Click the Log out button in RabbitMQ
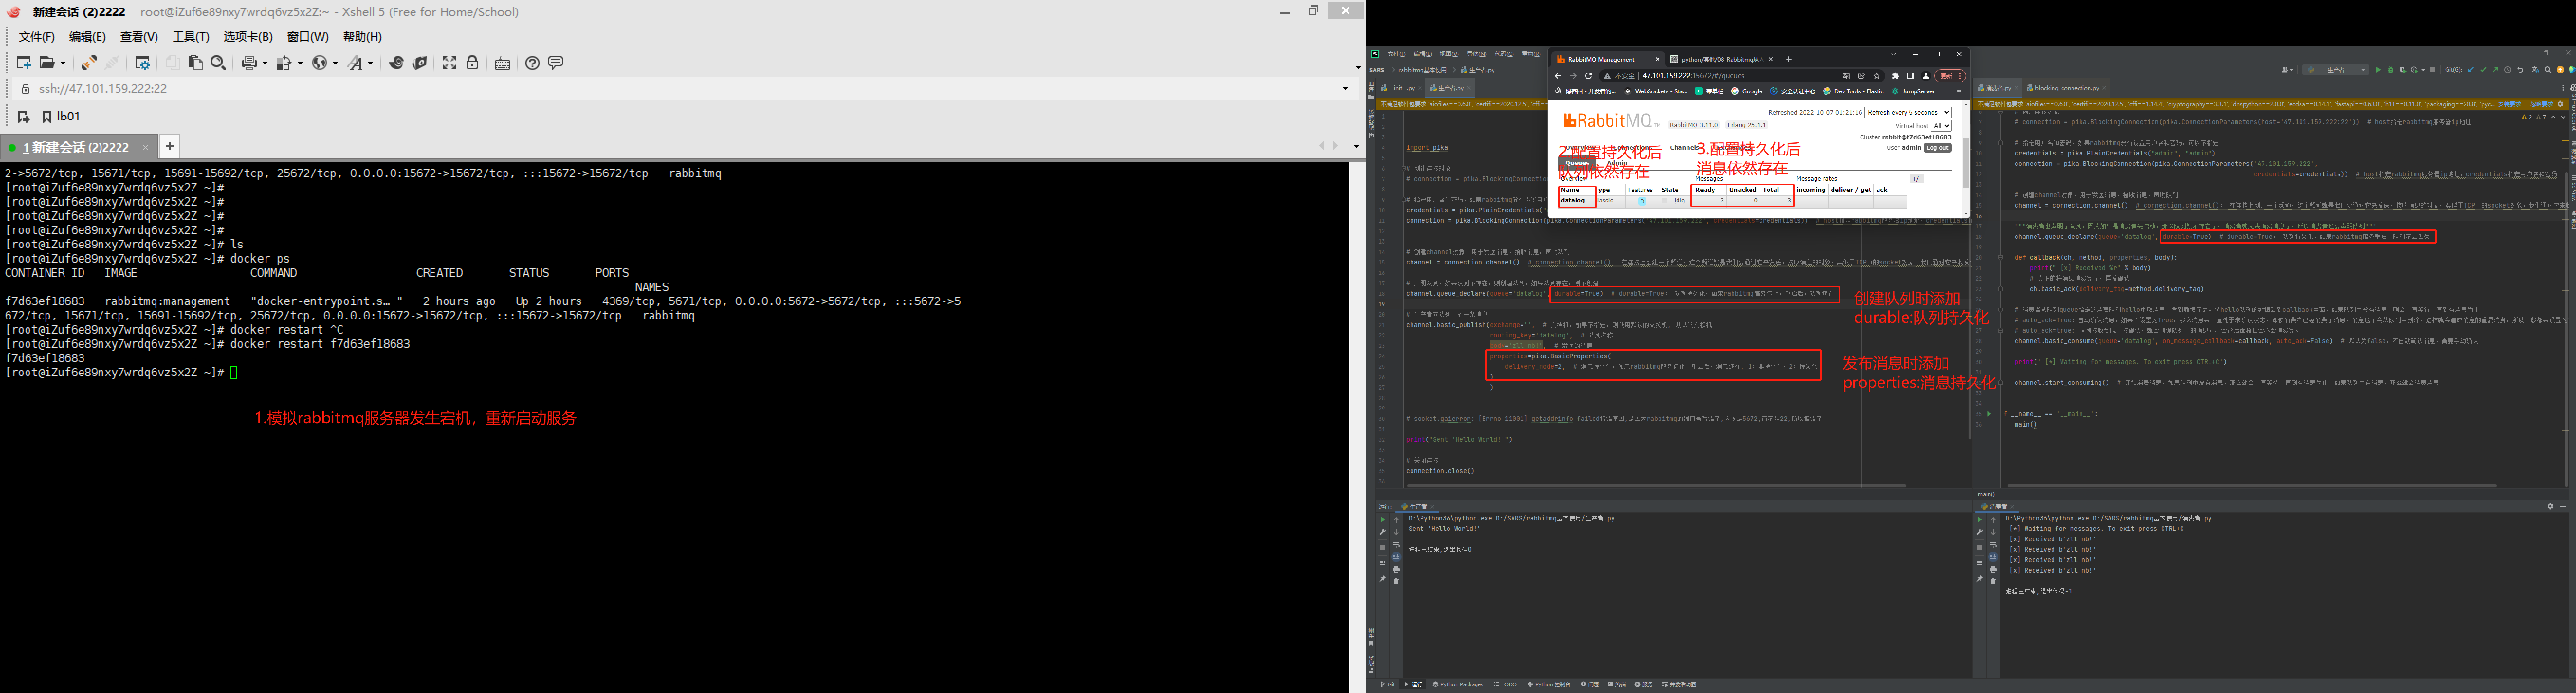 coord(1937,148)
